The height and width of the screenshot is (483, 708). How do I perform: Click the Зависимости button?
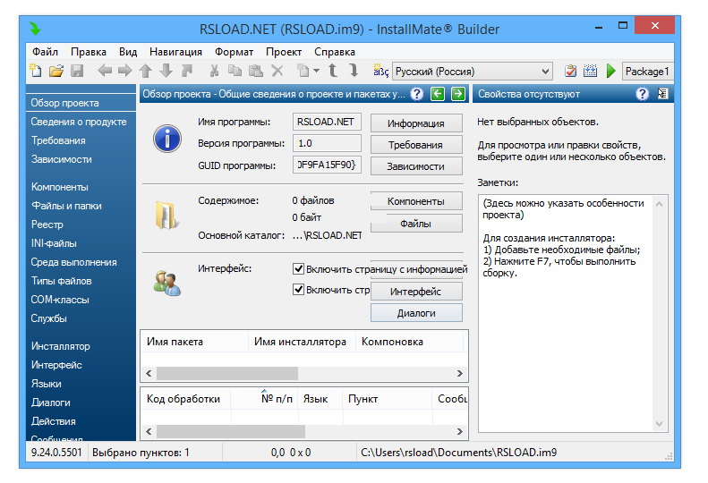click(x=416, y=166)
